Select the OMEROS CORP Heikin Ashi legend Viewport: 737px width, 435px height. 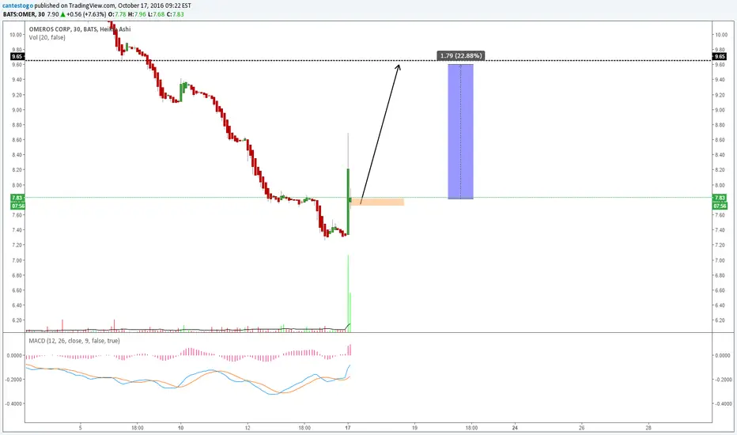pos(79,29)
